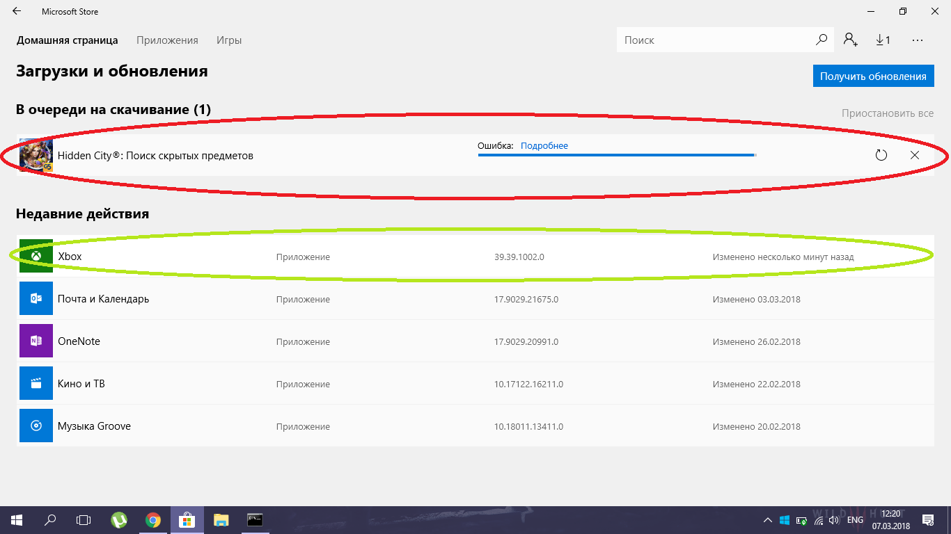Viewport: 951px width, 534px height.
Task: Open the downloads indicator showing 1
Action: point(883,40)
